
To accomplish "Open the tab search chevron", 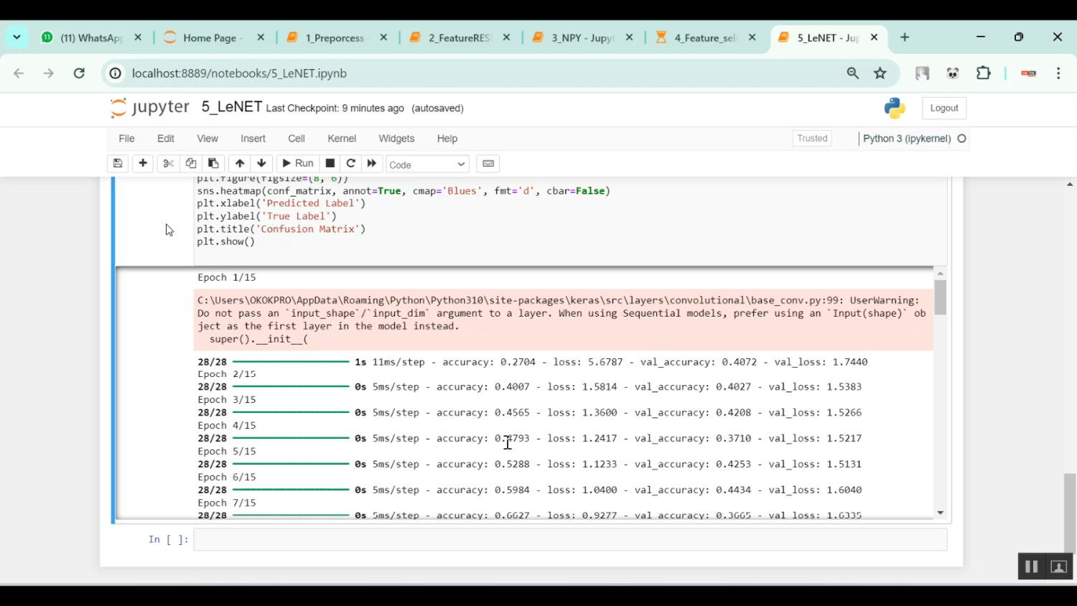I will click(x=17, y=37).
